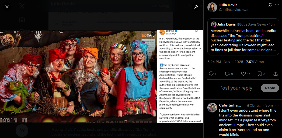Click the double chevron icon on embedded photo
The width and height of the screenshot is (282, 138).
point(153,33)
